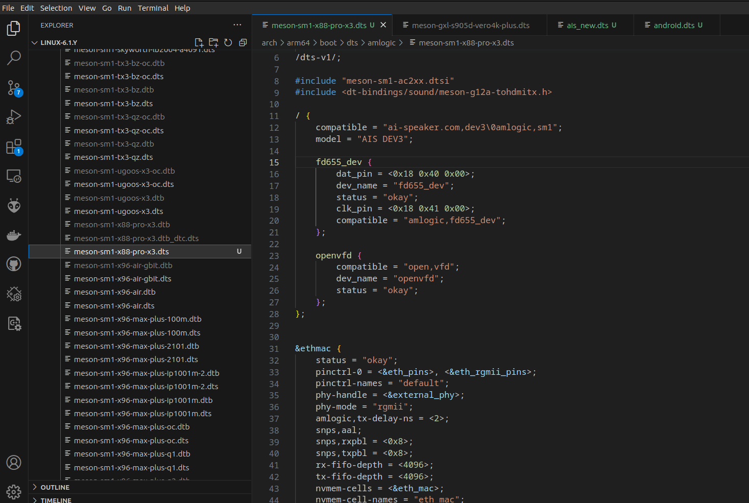Collapse all folders in Explorer

pyautogui.click(x=243, y=42)
